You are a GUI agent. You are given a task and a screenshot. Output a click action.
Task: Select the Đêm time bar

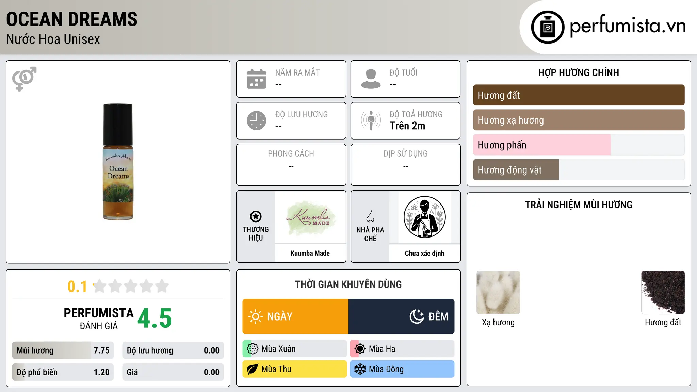click(402, 316)
